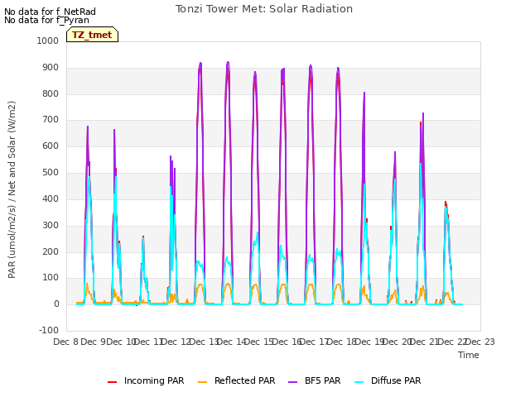530x397 pixels.
Task: Click the x-axis date label Dec 15
Action: (259, 342)
